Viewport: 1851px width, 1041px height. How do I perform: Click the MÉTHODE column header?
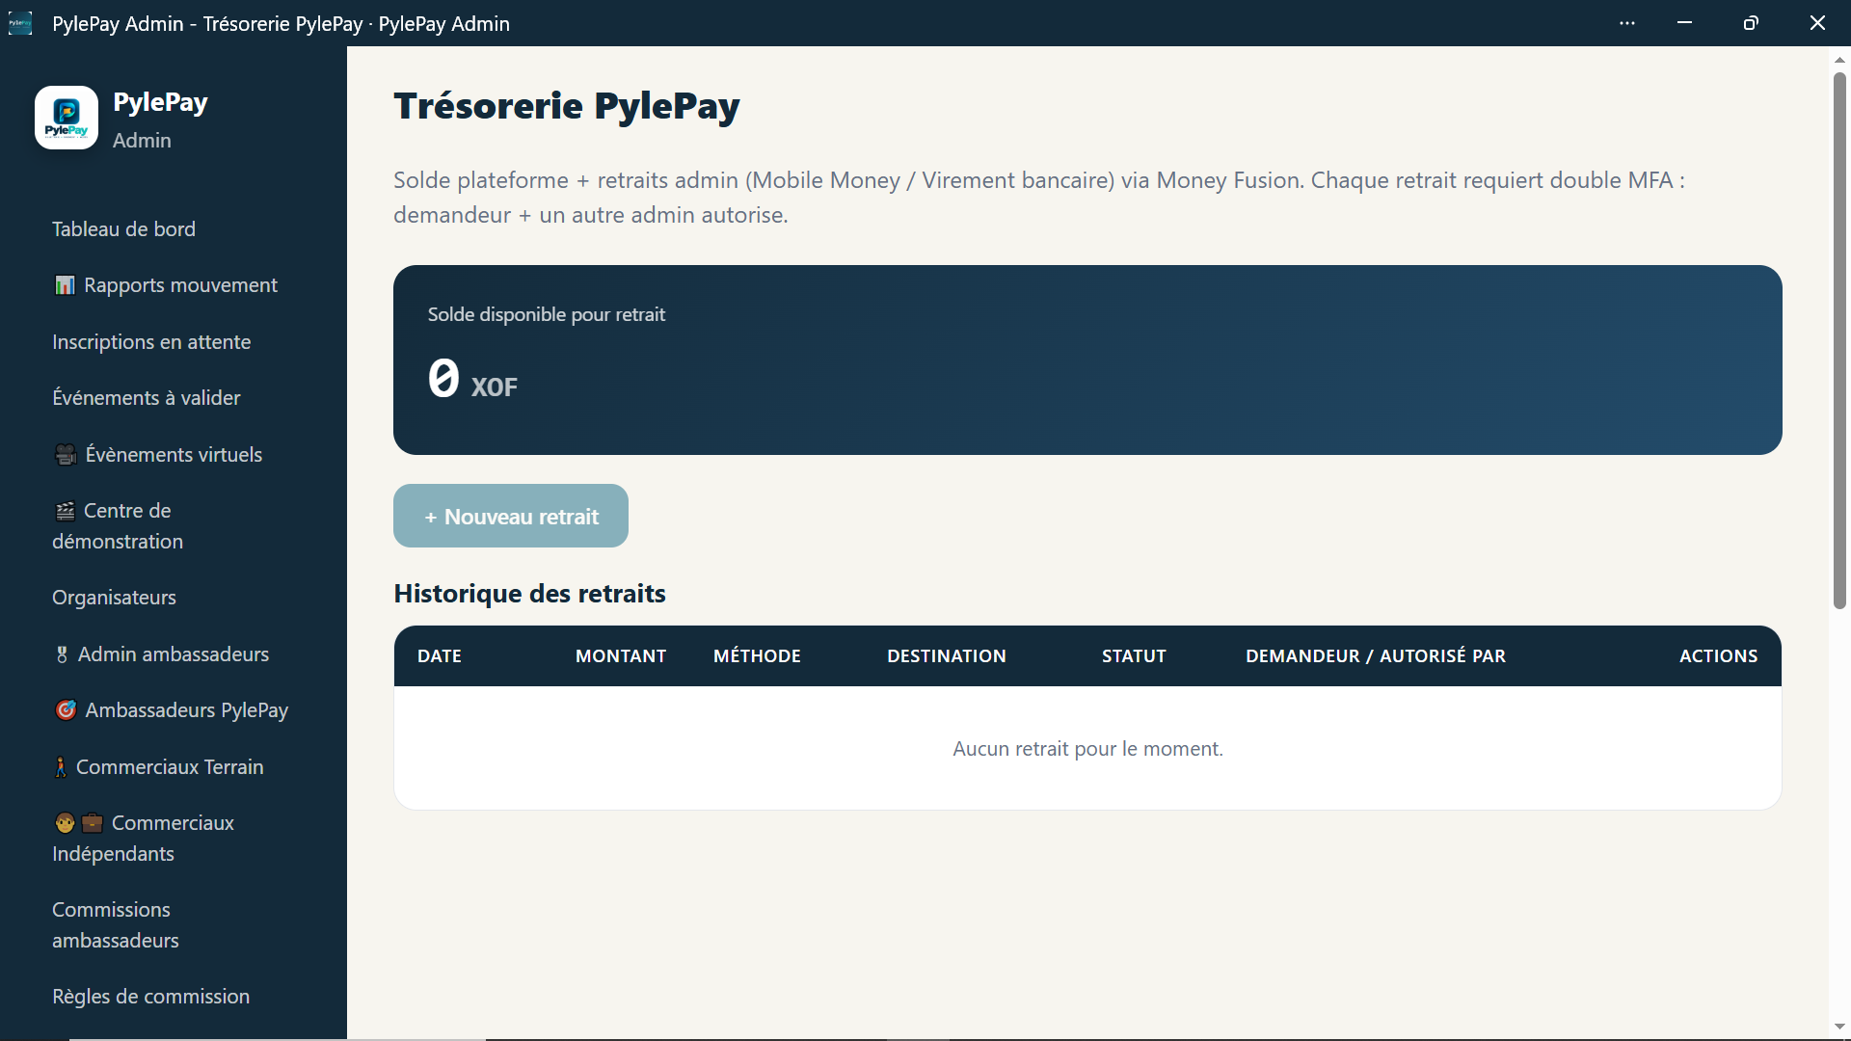757,656
